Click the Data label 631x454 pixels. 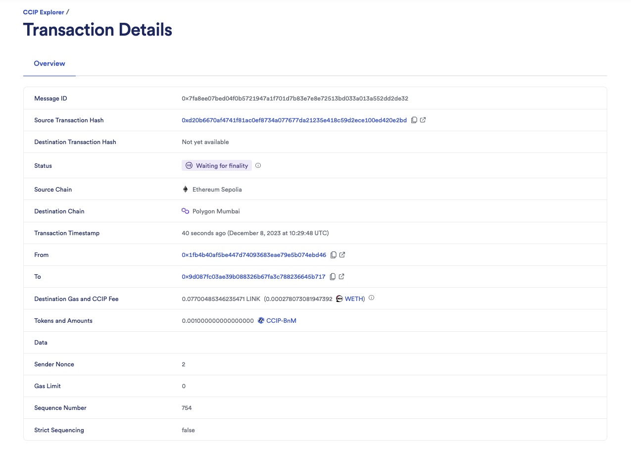41,343
